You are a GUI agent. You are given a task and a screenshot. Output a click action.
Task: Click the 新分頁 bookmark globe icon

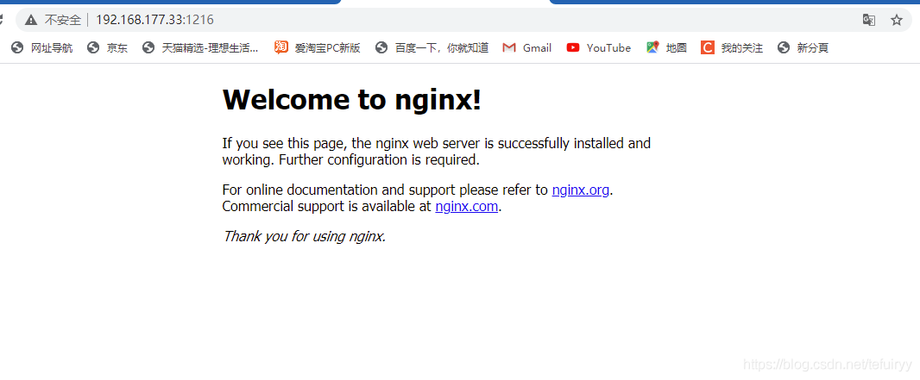784,48
